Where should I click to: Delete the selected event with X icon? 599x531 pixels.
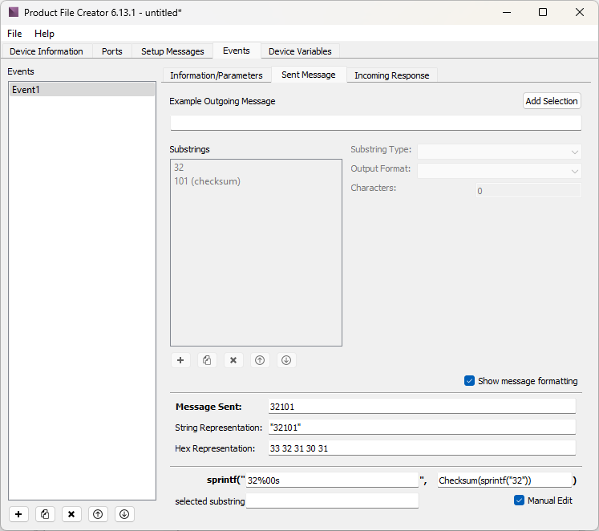point(71,514)
